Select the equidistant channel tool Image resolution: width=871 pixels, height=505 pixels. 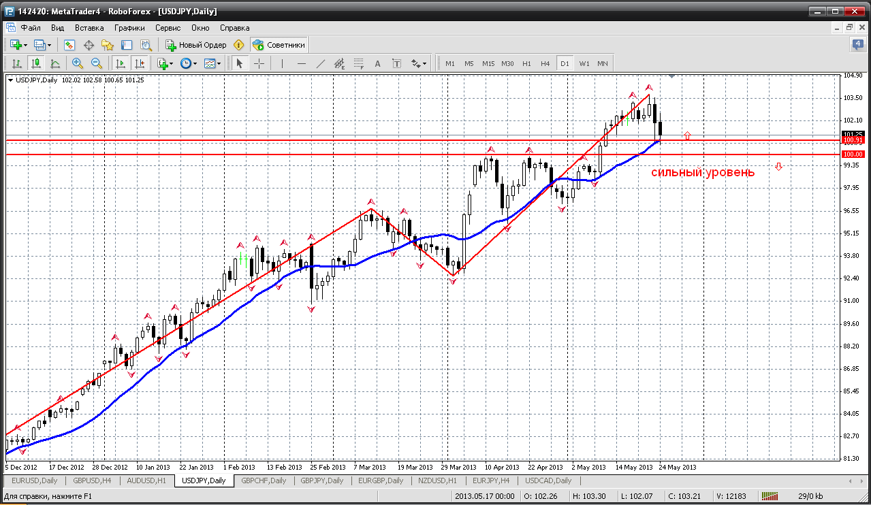340,63
